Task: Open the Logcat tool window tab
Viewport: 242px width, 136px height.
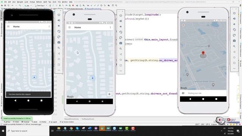Action: coord(53,122)
